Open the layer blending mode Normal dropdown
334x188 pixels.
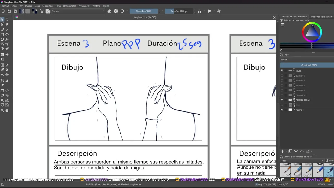(x=307, y=59)
